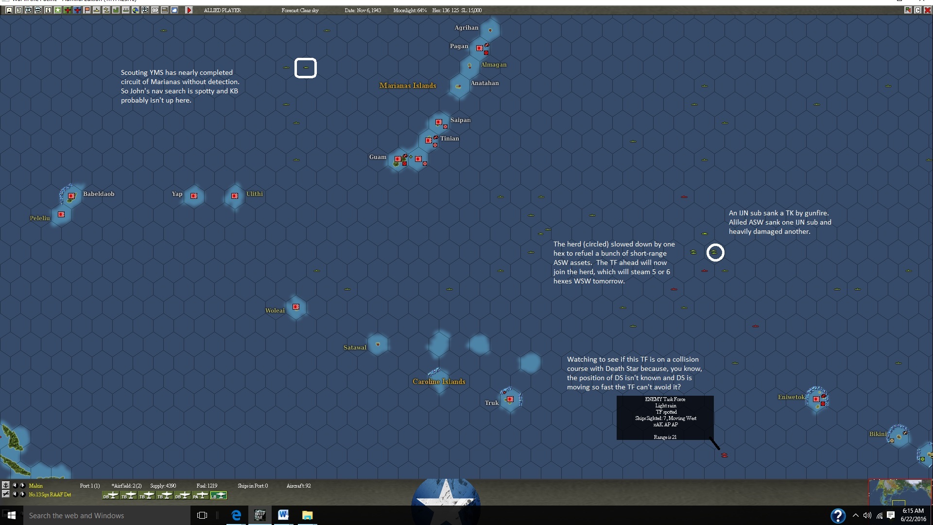Image resolution: width=933 pixels, height=525 pixels.
Task: Select the highlighted LB aircraft unit icon
Action: 219,495
